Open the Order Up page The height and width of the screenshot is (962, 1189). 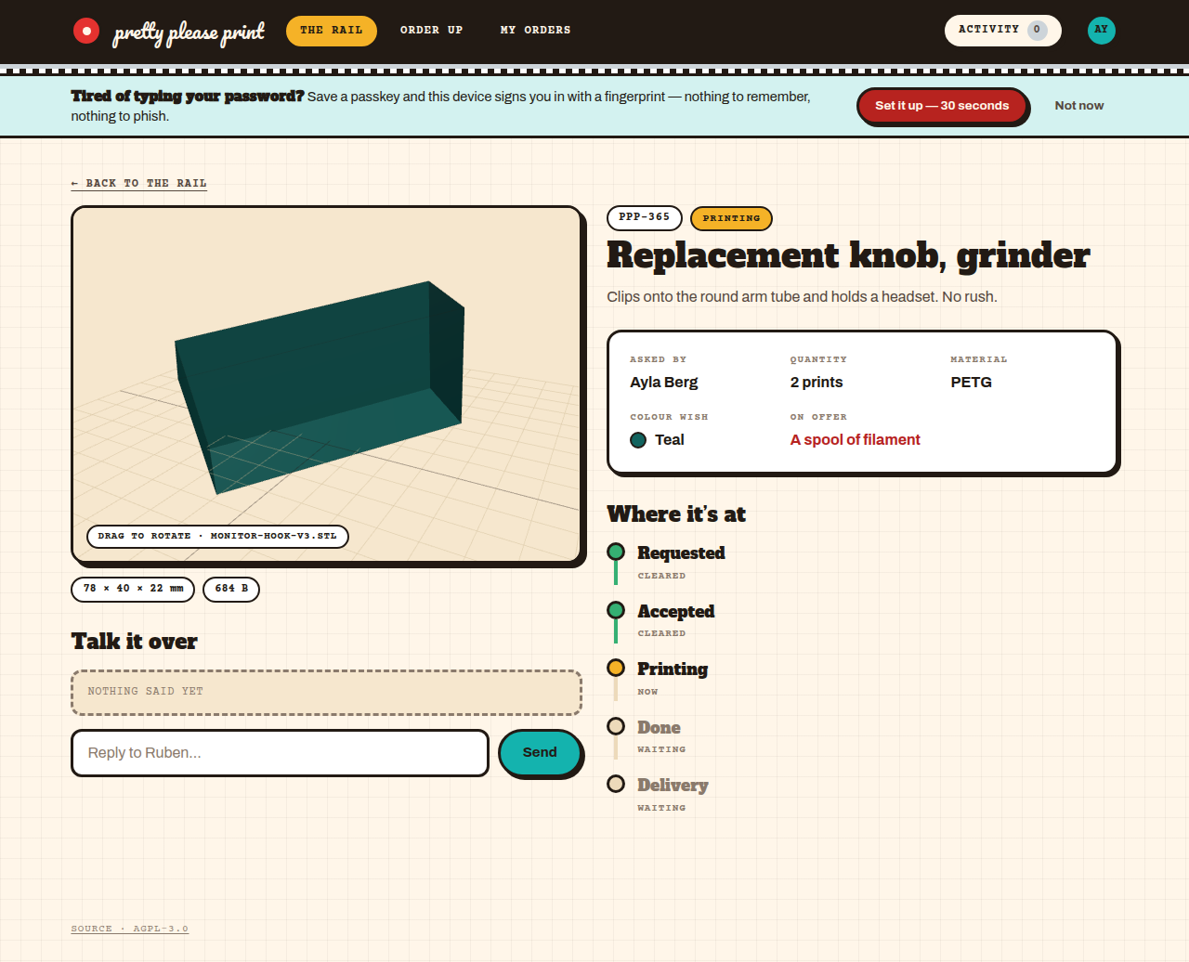pyautogui.click(x=431, y=31)
